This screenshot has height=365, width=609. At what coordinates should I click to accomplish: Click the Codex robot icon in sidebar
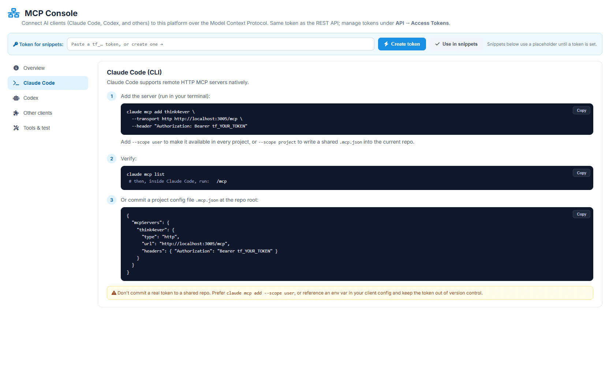(16, 98)
